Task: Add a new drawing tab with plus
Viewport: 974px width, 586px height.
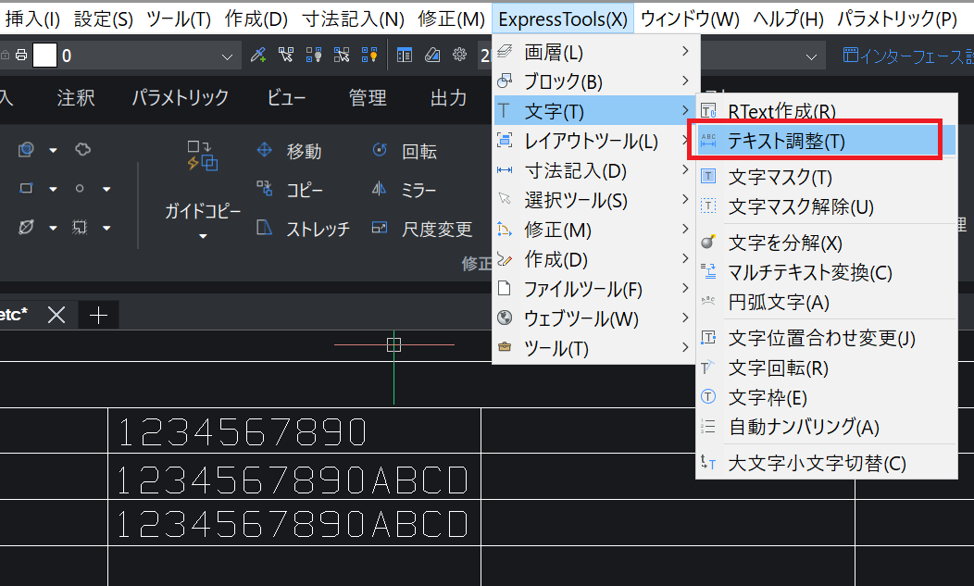Action: pos(98,315)
